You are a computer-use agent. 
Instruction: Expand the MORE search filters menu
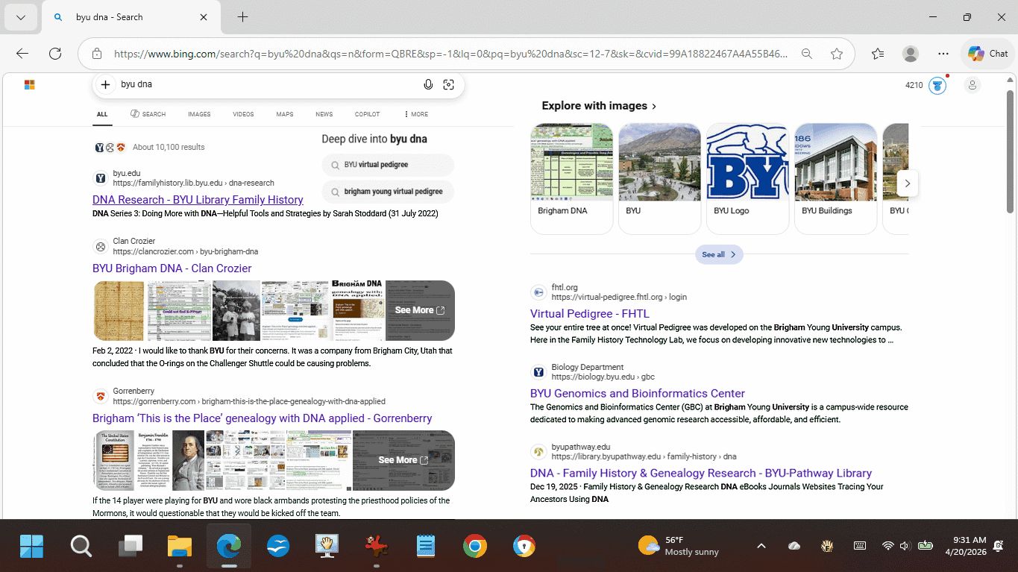(x=415, y=114)
